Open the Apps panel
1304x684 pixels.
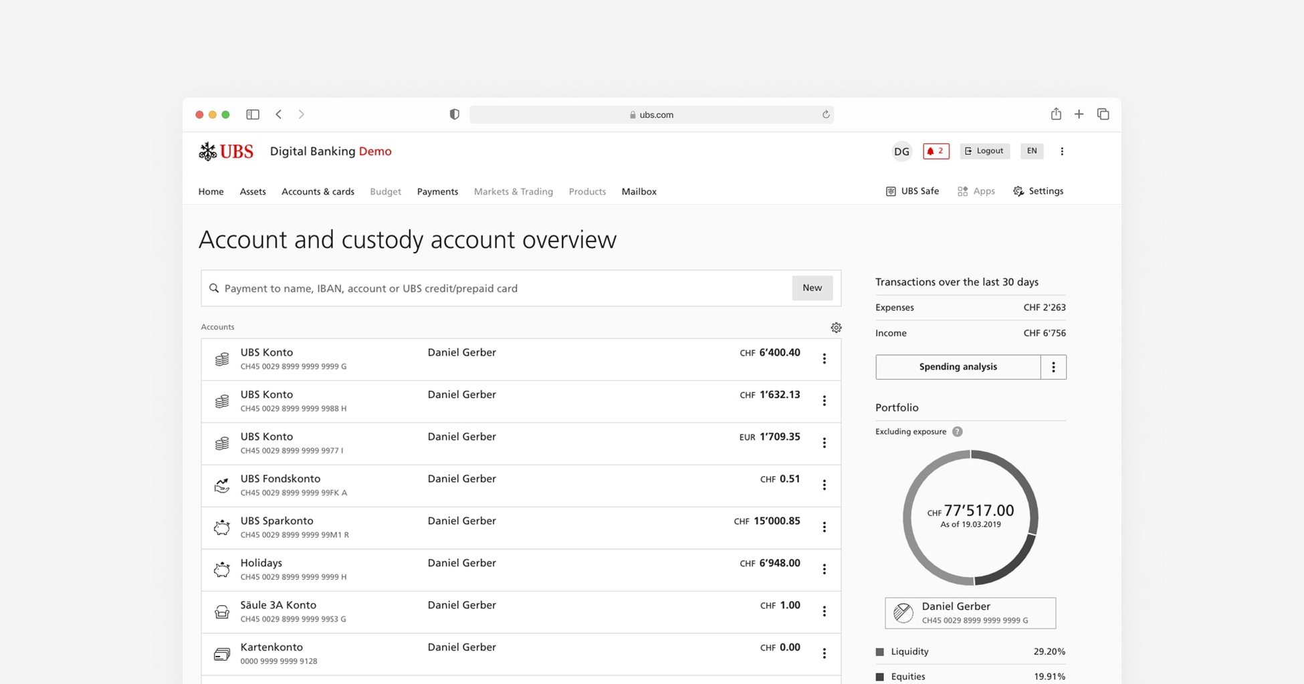pos(976,191)
